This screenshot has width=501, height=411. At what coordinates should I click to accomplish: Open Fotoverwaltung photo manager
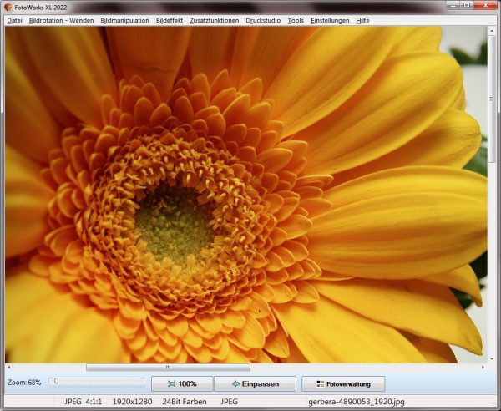[x=343, y=384]
